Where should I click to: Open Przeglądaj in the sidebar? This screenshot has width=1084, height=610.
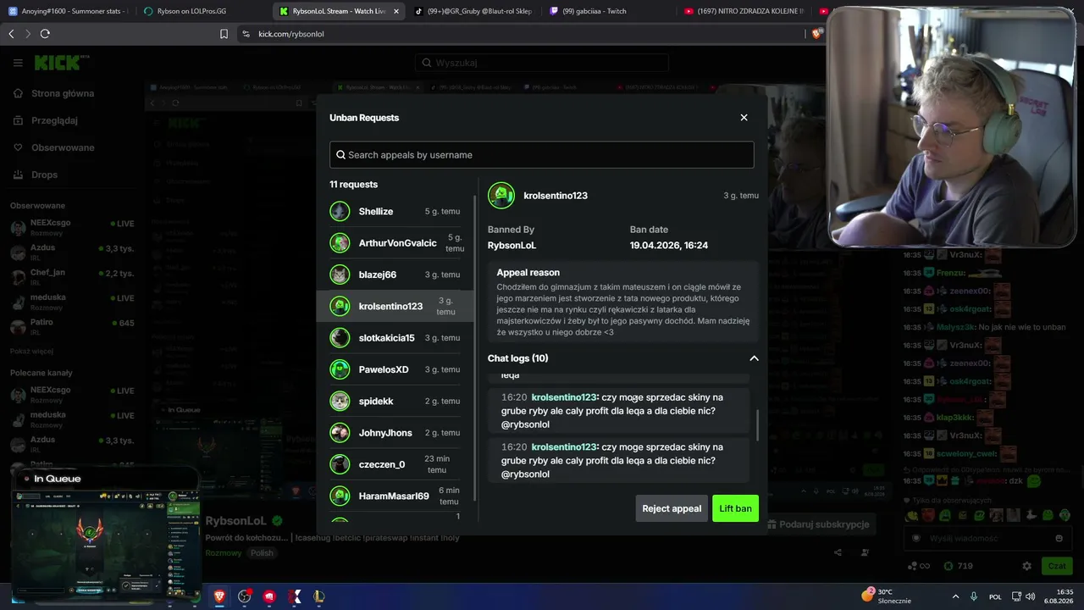coord(54,120)
